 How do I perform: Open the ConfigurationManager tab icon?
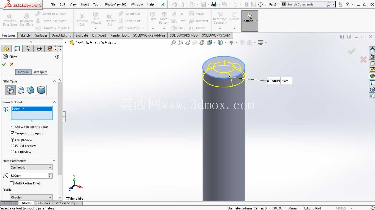click(x=28, y=49)
